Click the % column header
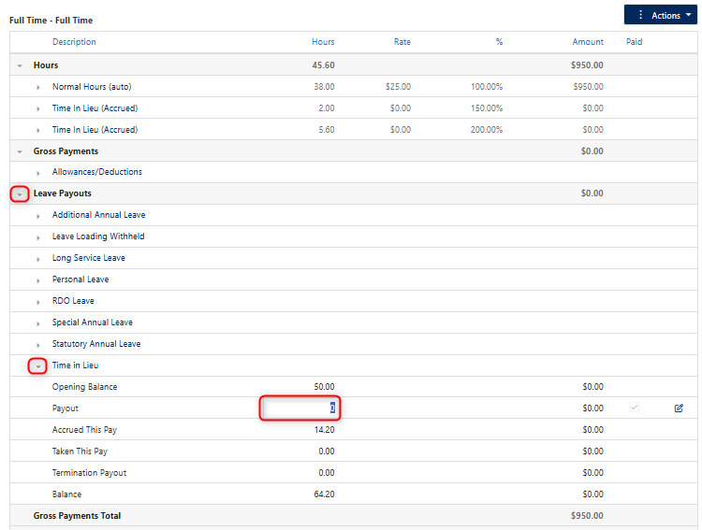Image resolution: width=702 pixels, height=530 pixels. coord(499,41)
